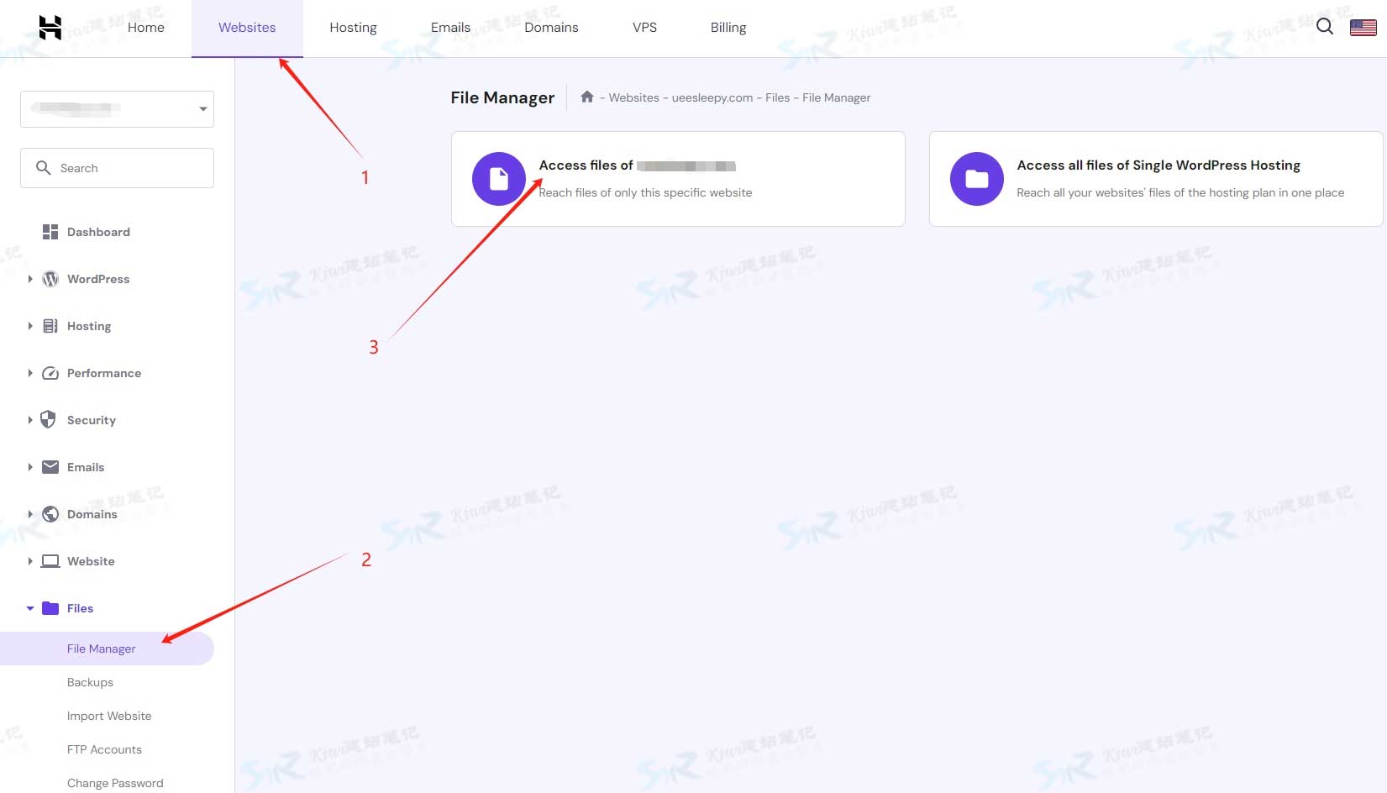Open the top-right search magnifier
The image size is (1387, 793).
[1325, 27]
